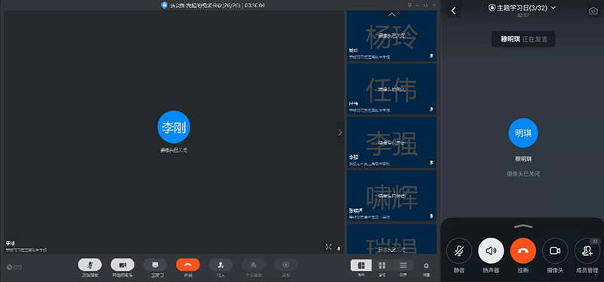Viewport: 604px width, 282px height.
Task: Click 穆明琪 正在发言 speaking banner
Action: pos(523,39)
